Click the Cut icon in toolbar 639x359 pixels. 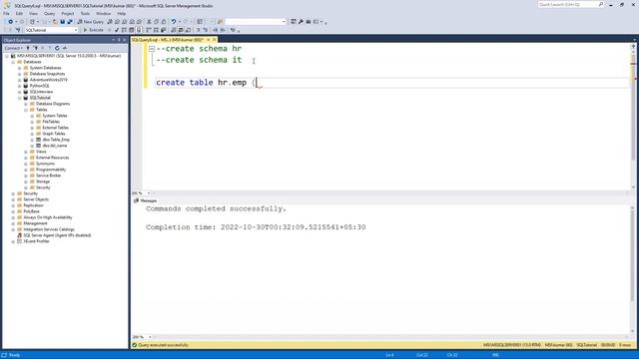click(x=149, y=22)
